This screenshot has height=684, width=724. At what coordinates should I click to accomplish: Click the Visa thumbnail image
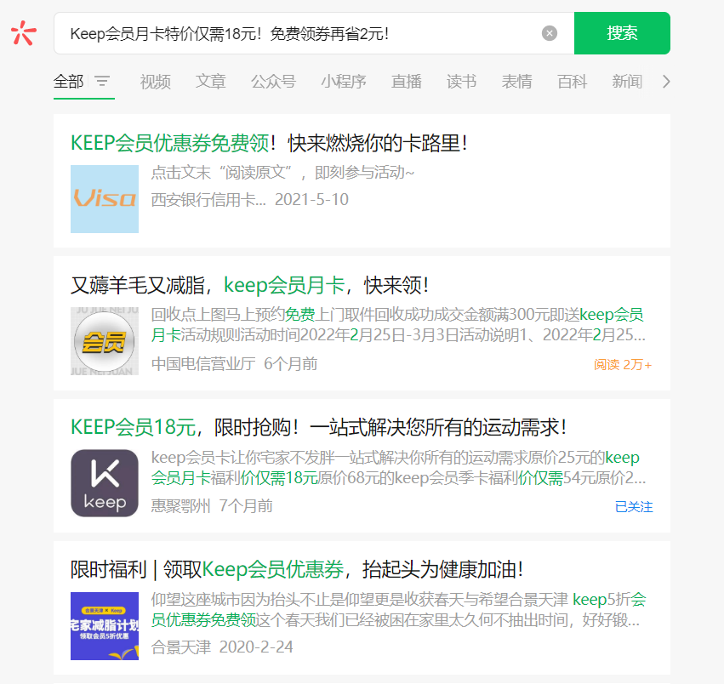105,199
